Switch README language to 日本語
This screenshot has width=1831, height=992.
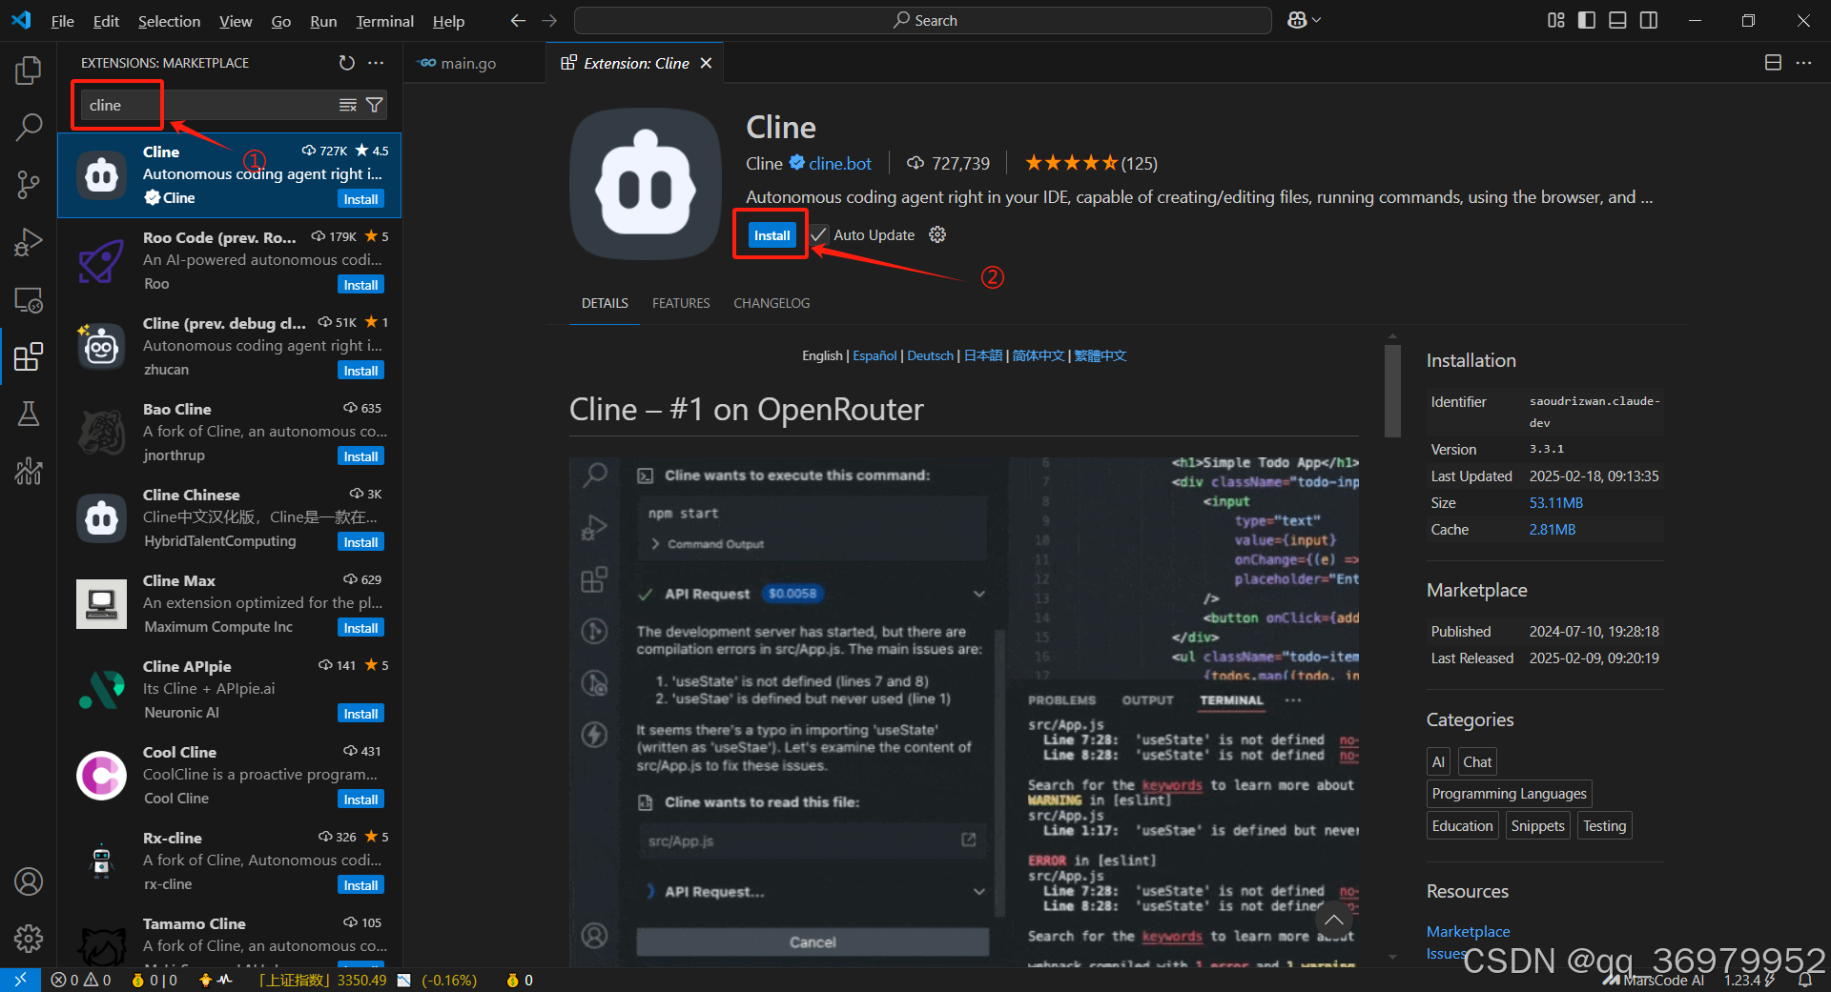click(983, 355)
